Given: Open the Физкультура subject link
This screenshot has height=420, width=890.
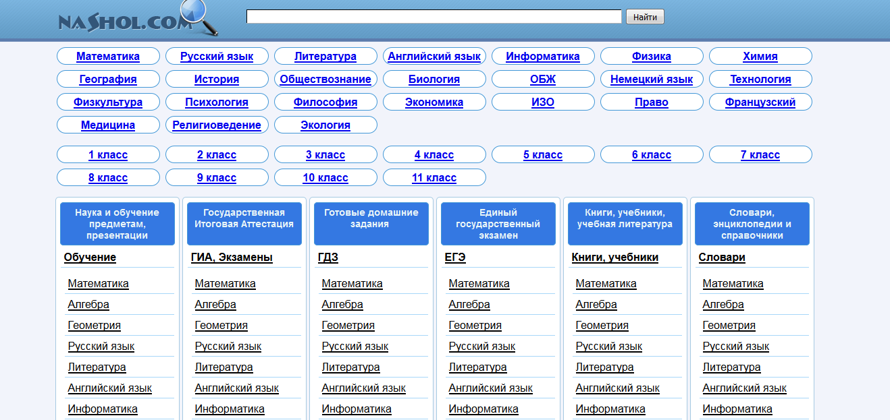Looking at the screenshot, I should [108, 102].
